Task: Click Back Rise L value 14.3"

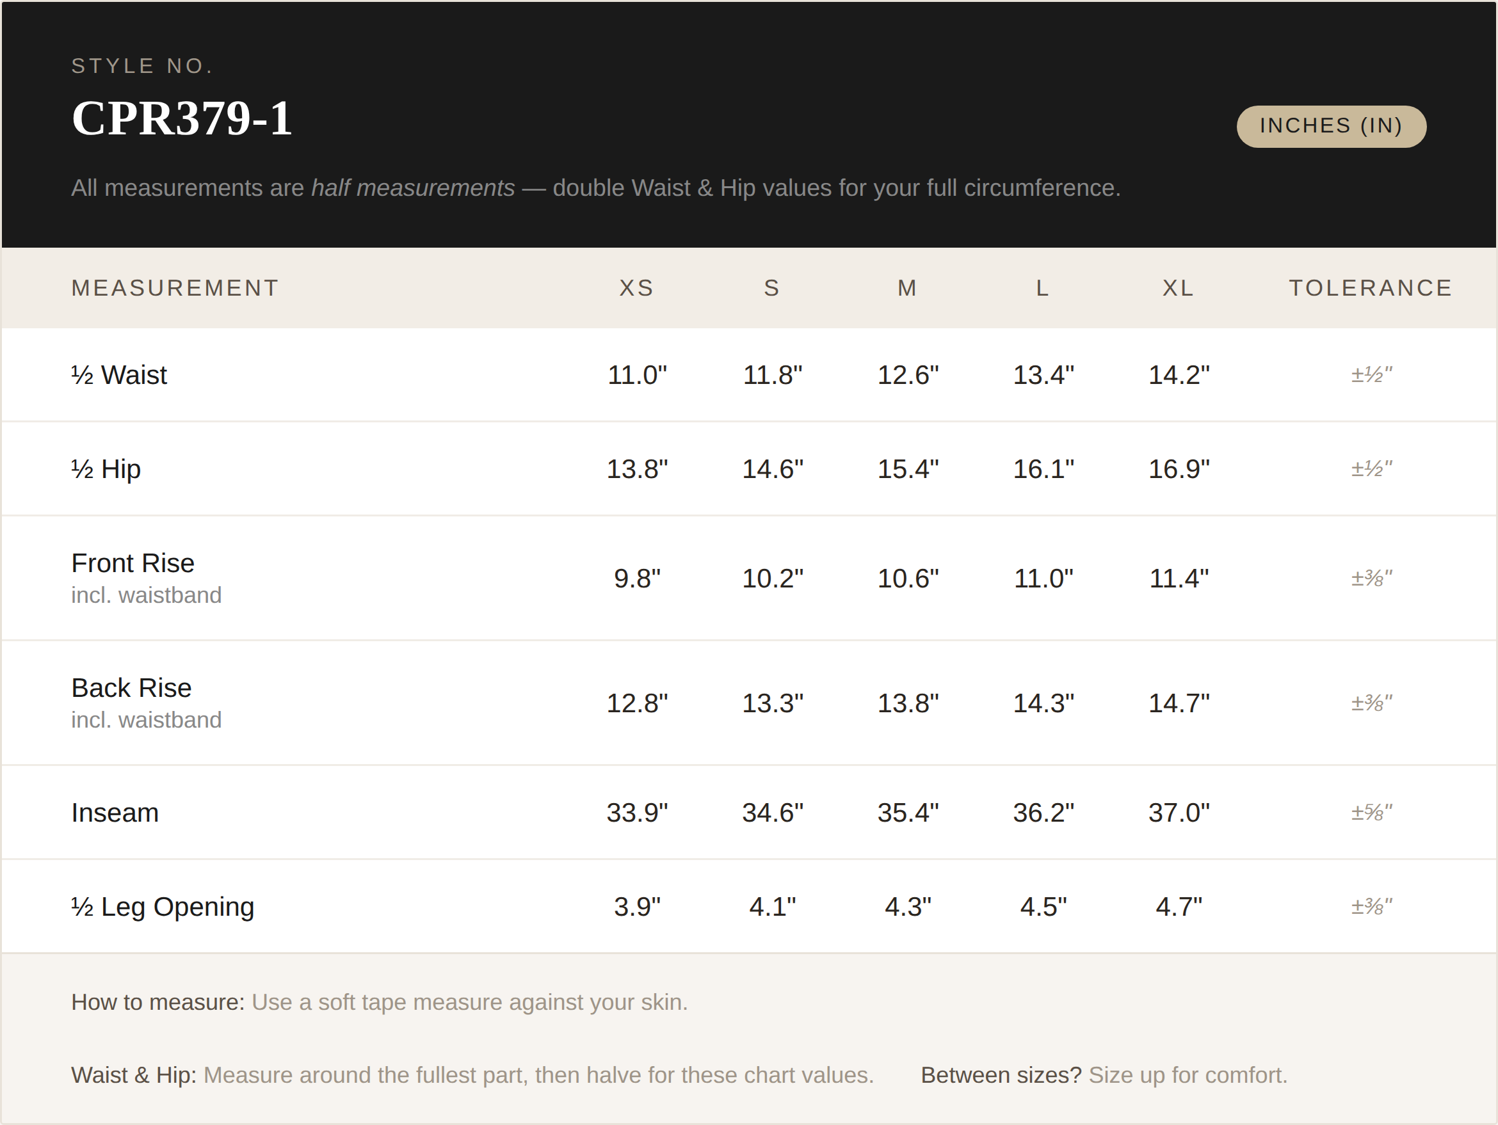Action: point(1043,703)
